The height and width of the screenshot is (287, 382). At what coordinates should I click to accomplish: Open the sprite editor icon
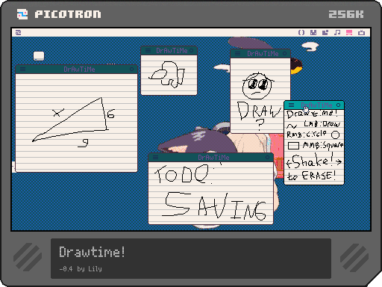tap(313, 32)
